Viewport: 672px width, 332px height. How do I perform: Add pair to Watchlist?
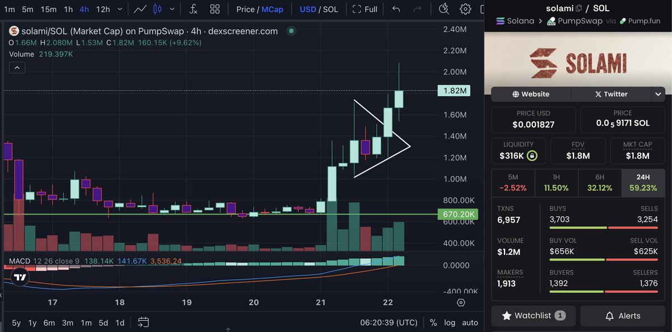[533, 316]
